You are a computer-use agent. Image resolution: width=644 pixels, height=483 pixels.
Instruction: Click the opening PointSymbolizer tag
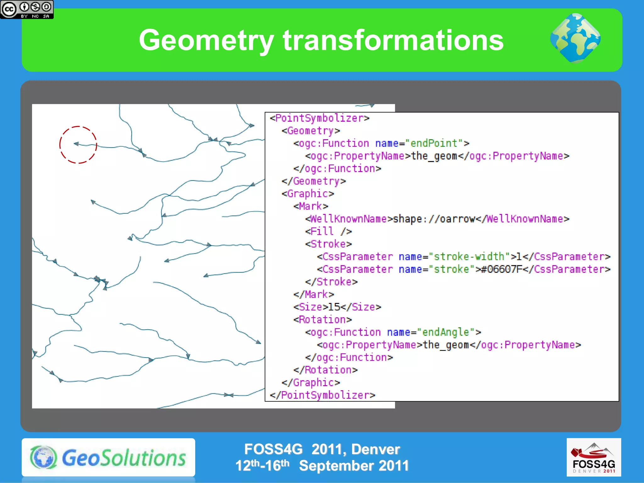tap(319, 118)
